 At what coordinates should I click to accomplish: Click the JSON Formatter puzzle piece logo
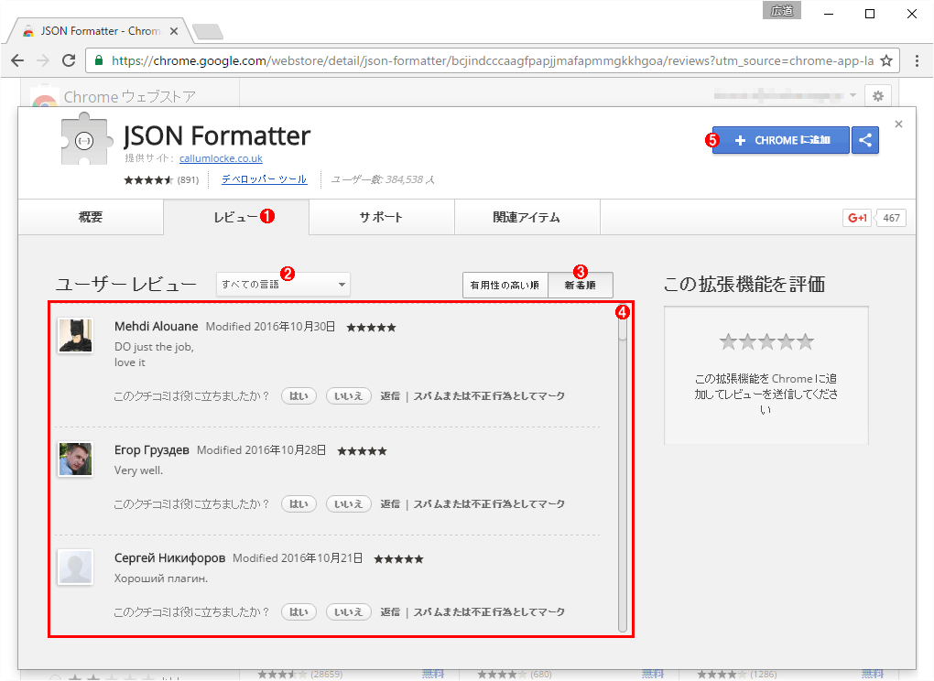85,140
